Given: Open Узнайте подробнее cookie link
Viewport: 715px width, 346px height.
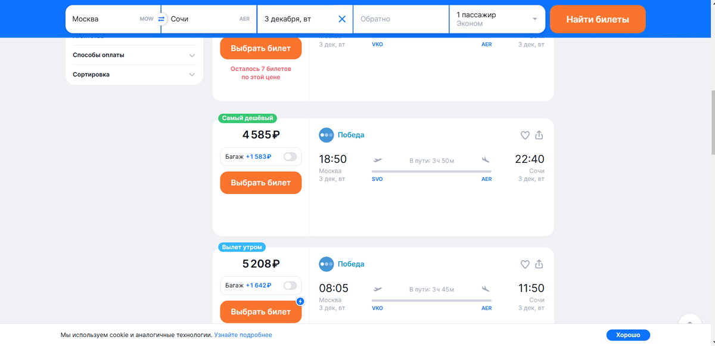Looking at the screenshot, I should click(243, 335).
